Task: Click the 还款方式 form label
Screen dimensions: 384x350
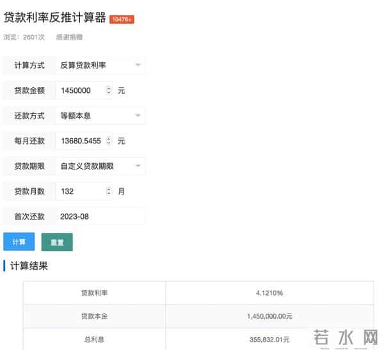Action: tap(29, 116)
